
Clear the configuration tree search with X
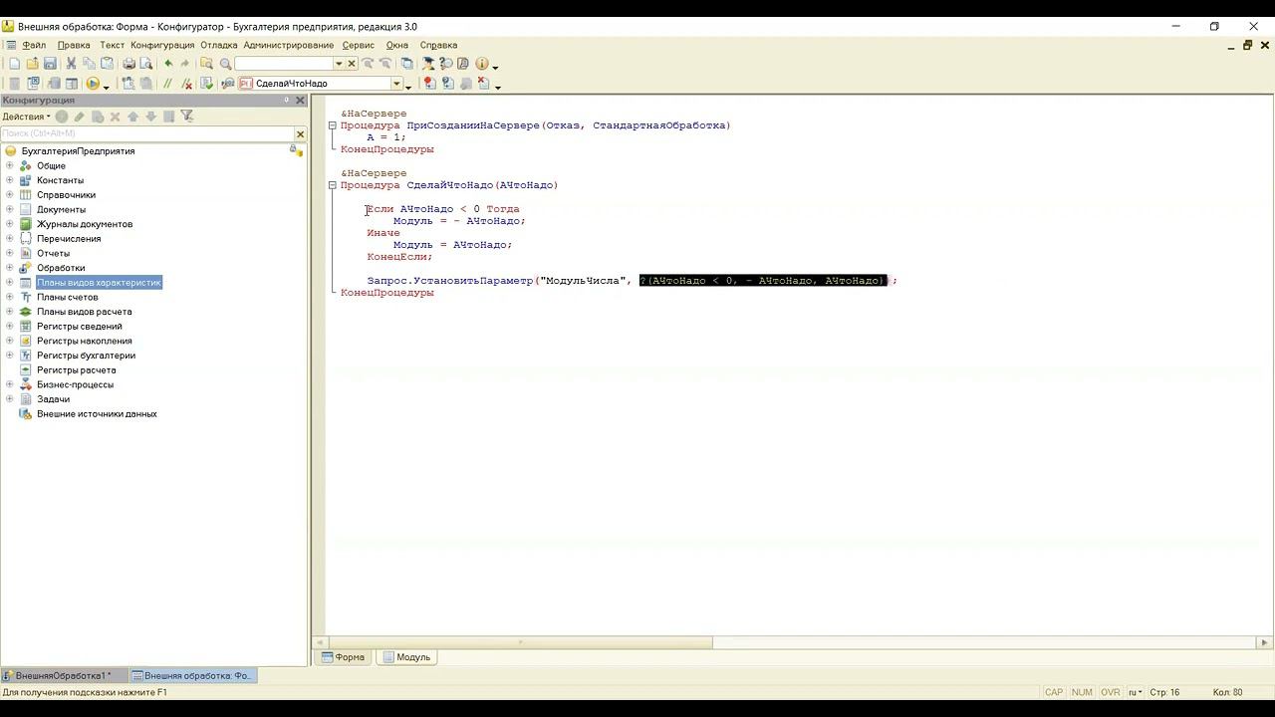(x=300, y=133)
